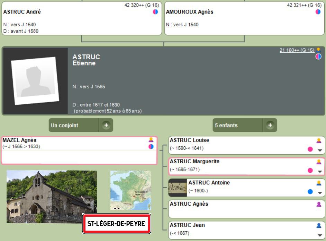Click the pink-blue circle icon for AMOUROUX Agnès

click(x=318, y=12)
